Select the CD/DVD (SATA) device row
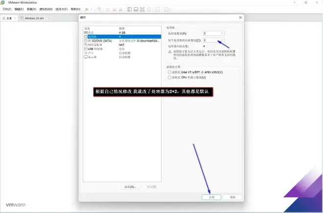The height and width of the screenshot is (213, 323). tap(122, 41)
